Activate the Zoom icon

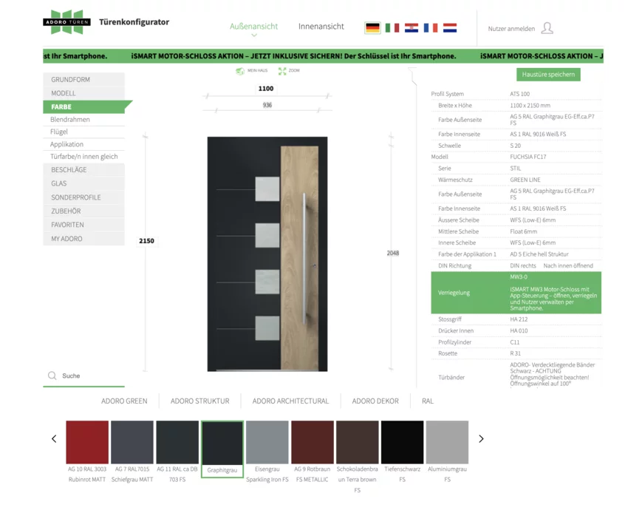coord(282,71)
